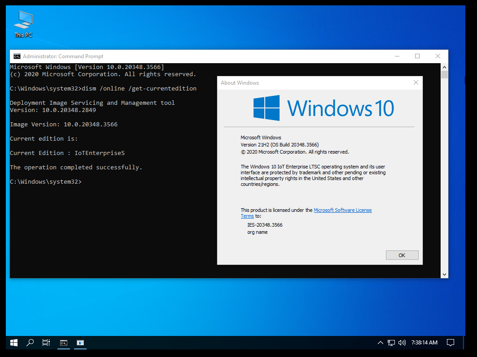Open taskbar Search magnifier
The height and width of the screenshot is (357, 477).
(30, 343)
